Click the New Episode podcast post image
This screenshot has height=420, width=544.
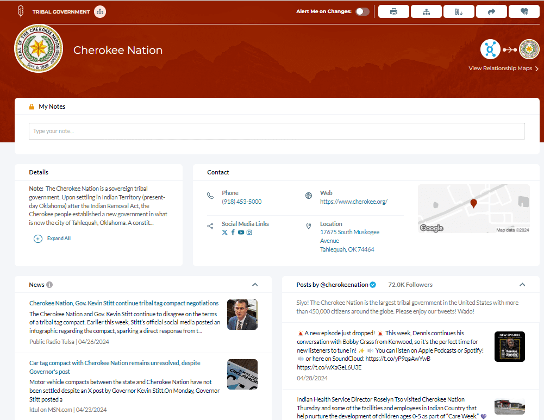tap(509, 347)
